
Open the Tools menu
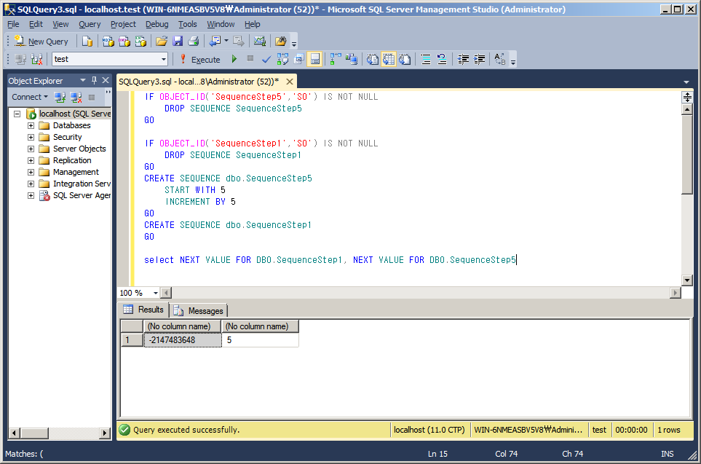[187, 24]
